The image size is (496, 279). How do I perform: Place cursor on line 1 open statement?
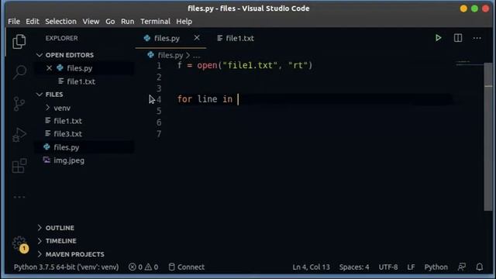tap(245, 65)
